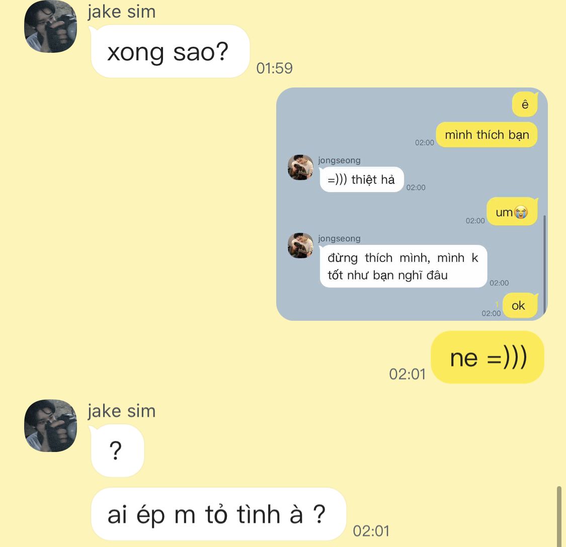This screenshot has height=547, width=566.
Task: Click the 'jake sim' name above the '?' bubble
Action: [122, 411]
